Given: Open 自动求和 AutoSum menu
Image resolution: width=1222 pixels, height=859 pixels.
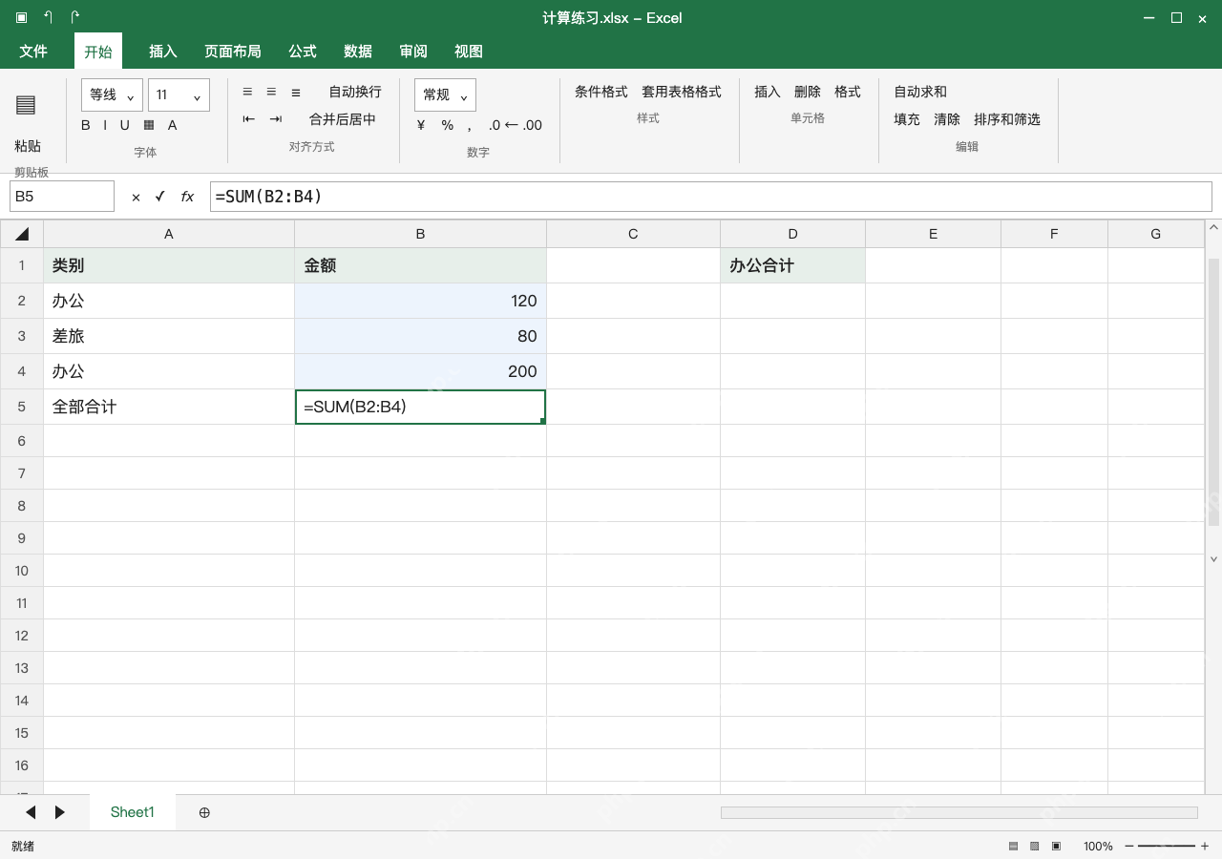Looking at the screenshot, I should [920, 92].
